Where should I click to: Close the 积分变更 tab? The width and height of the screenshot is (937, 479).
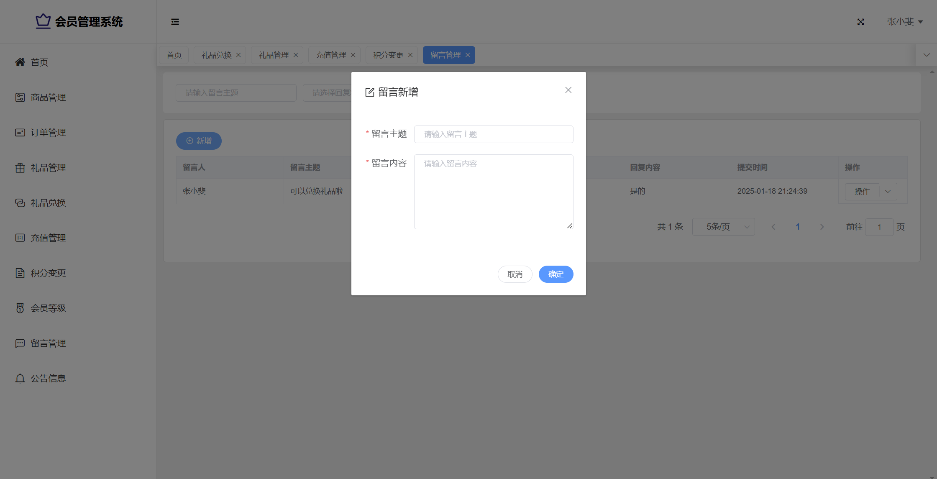410,55
